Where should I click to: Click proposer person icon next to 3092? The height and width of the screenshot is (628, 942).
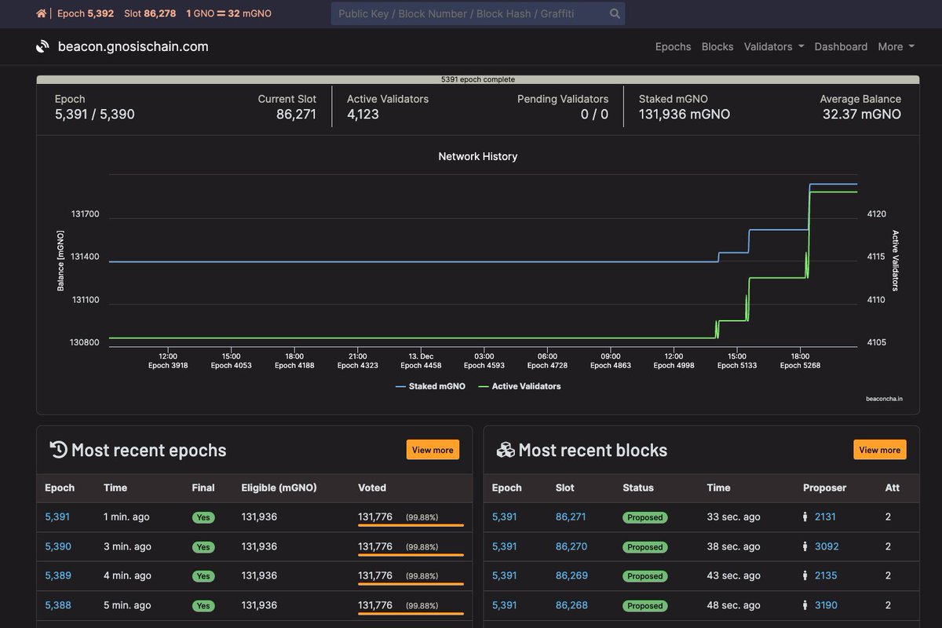click(805, 546)
